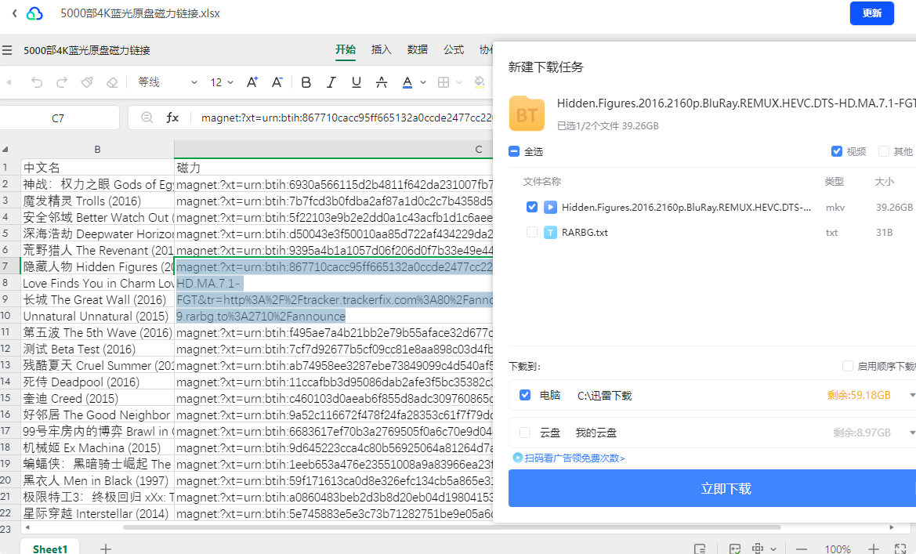
Task: Expand the borders dropdown arrow
Action: (458, 82)
